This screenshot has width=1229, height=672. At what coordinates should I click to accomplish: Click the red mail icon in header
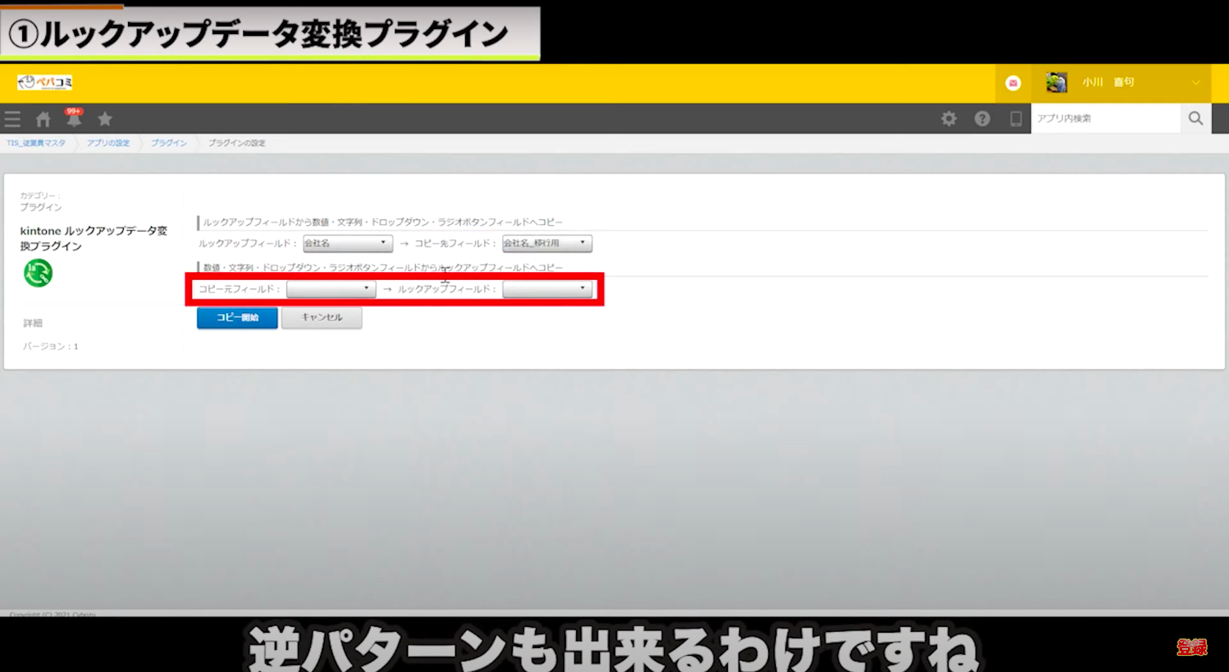pyautogui.click(x=1013, y=83)
